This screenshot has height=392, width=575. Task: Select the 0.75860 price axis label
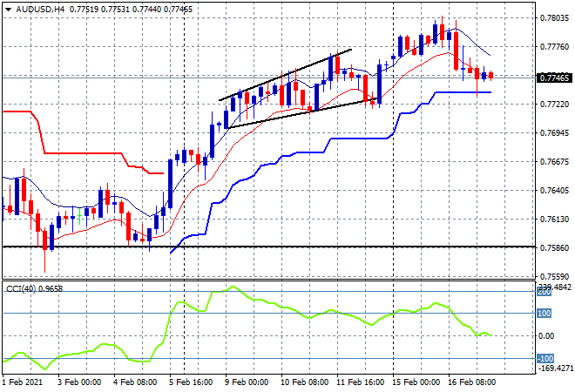pos(554,248)
